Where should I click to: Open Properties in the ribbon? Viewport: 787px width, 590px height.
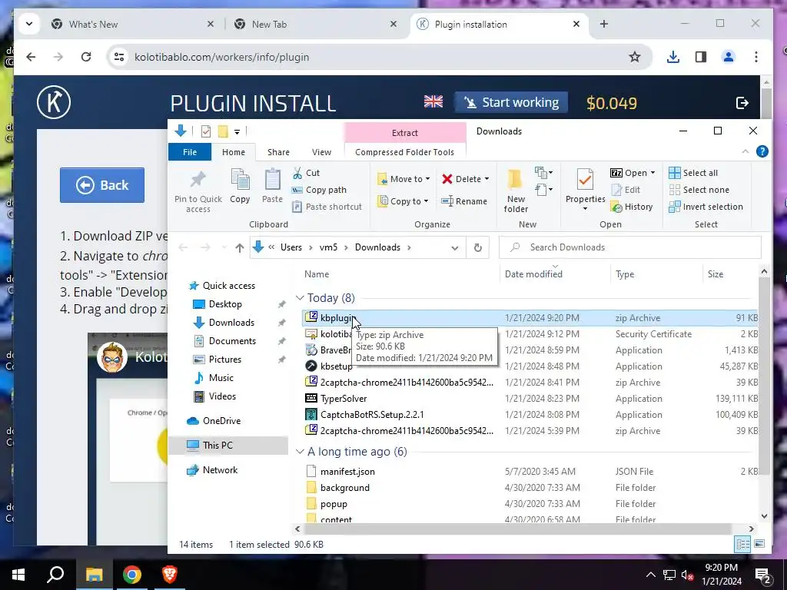[x=585, y=190]
